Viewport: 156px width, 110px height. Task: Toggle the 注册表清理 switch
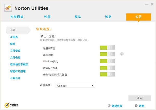pos(107,48)
